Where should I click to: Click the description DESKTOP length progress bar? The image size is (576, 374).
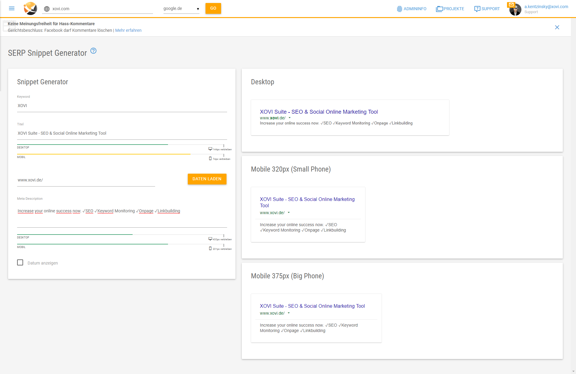[x=120, y=235]
